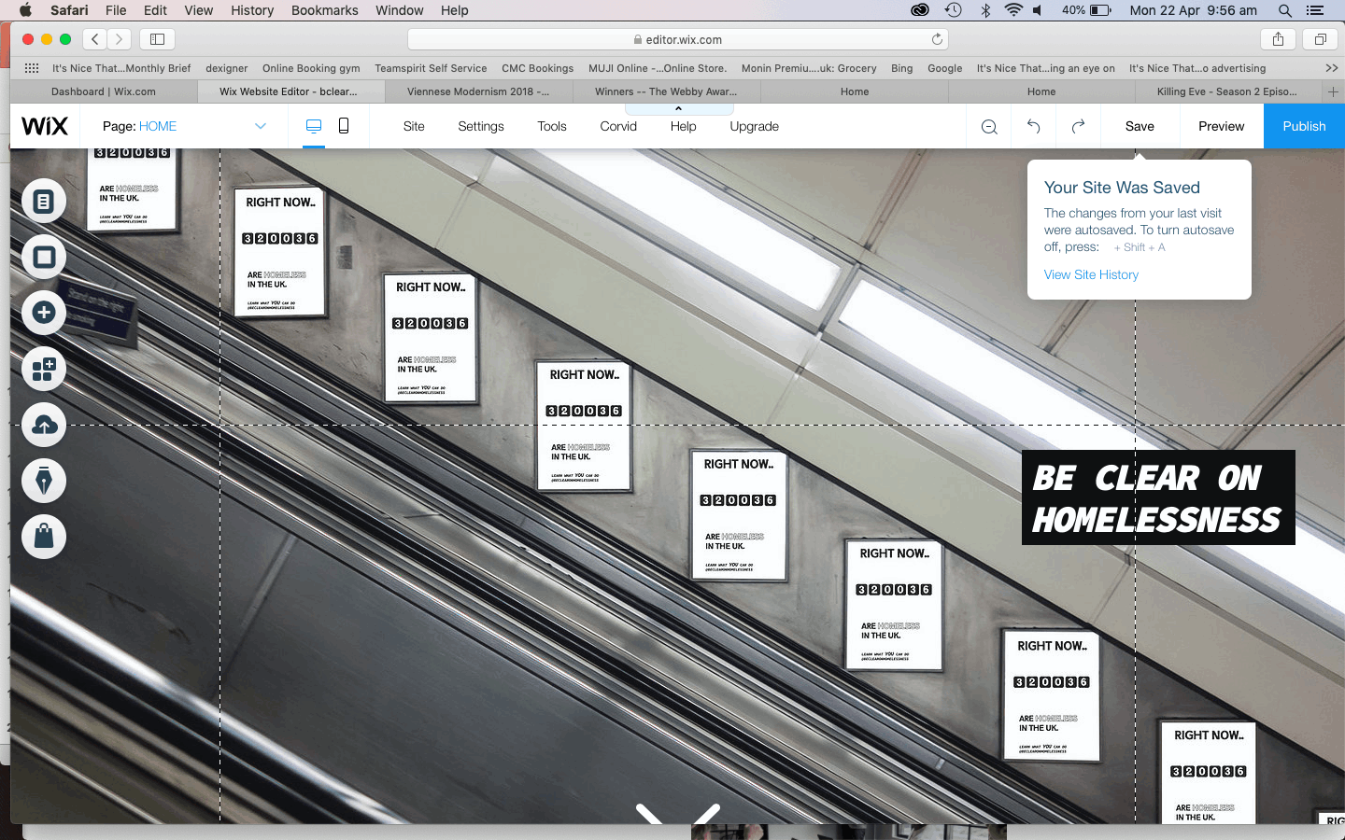Click the zoom out magnifier icon

[989, 127]
